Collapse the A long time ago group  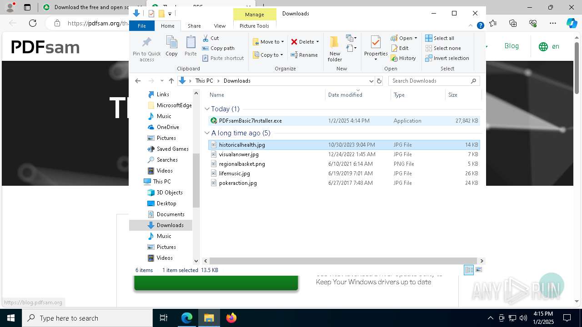pos(207,133)
